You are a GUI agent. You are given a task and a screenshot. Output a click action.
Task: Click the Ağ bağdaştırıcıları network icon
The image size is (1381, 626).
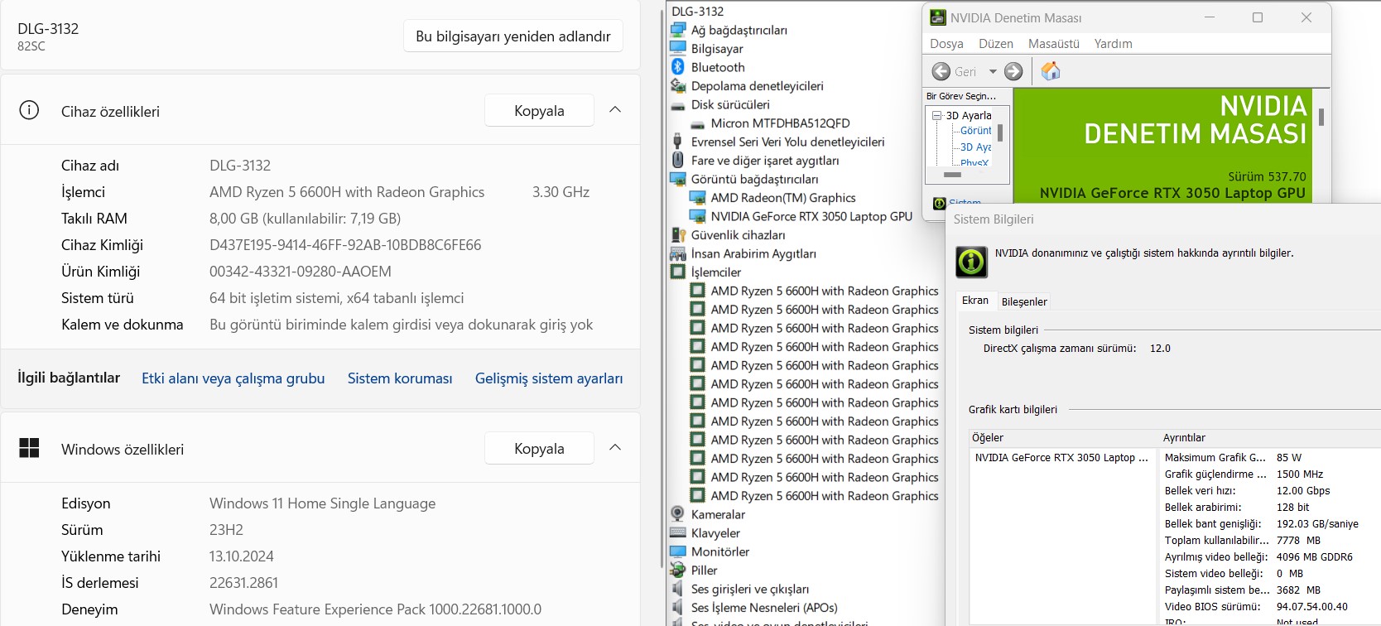(678, 30)
